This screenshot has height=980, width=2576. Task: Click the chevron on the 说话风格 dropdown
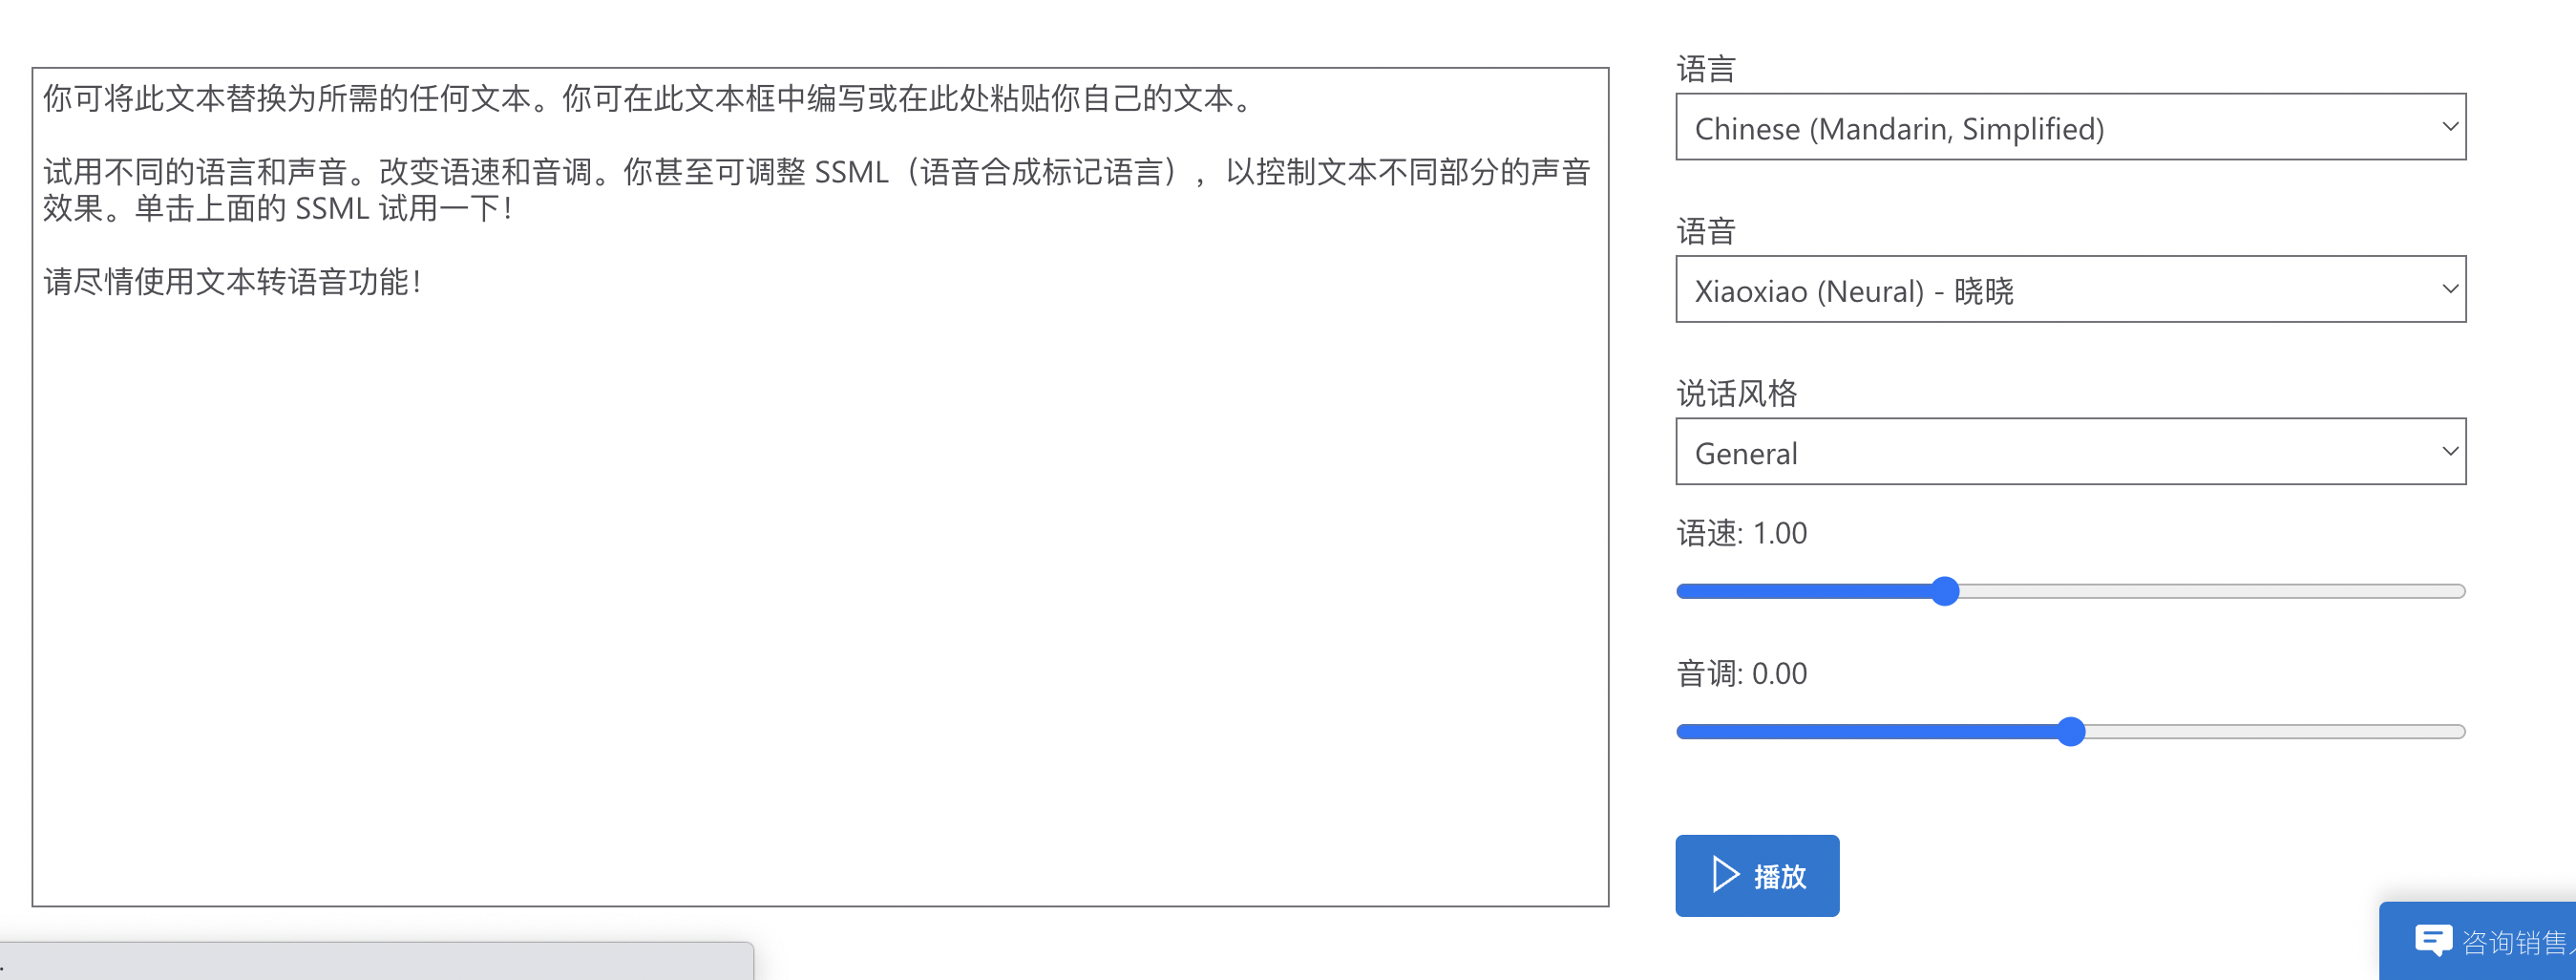[x=2449, y=451]
